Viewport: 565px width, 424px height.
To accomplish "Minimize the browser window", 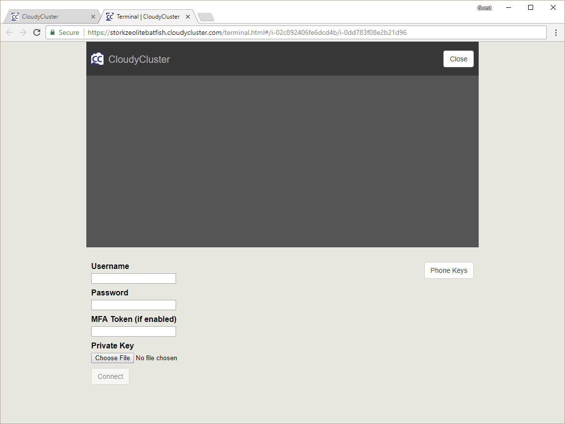I will (x=509, y=7).
